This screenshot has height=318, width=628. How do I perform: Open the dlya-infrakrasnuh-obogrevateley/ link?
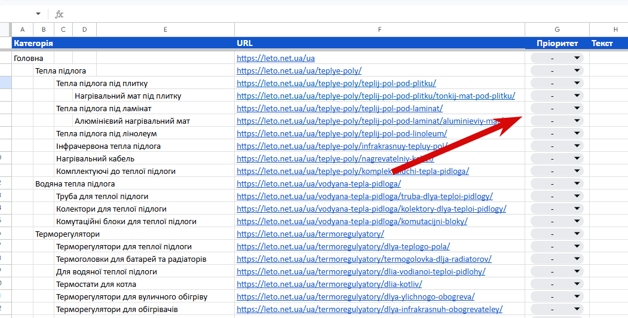[369, 310]
